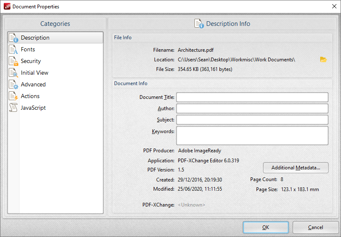Click the file size 354.65 KB value
The height and width of the screenshot is (237, 341).
205,69
